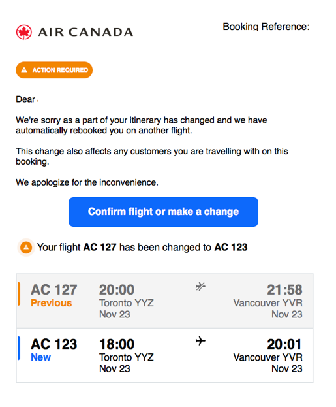
Task: Click the warning triangle in Action Required badge
Action: [x=24, y=69]
